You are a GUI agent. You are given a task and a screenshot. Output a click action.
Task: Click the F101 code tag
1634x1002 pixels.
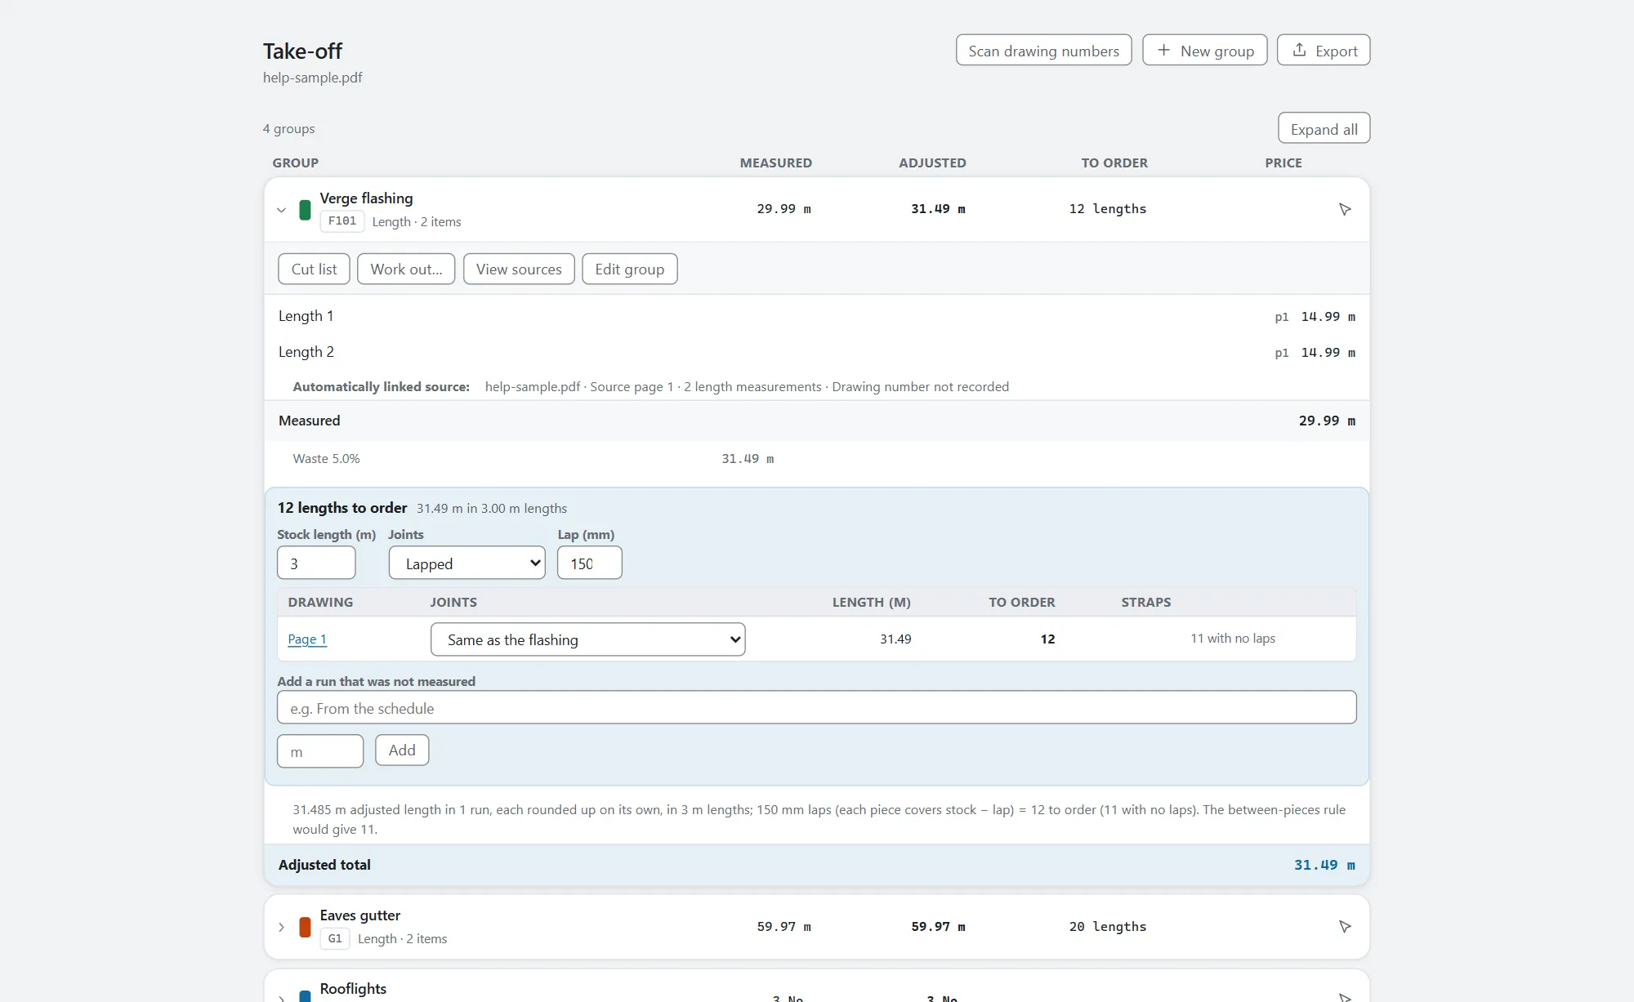pyautogui.click(x=342, y=220)
